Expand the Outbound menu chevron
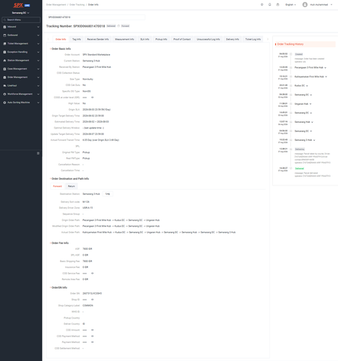 click(x=38, y=35)
